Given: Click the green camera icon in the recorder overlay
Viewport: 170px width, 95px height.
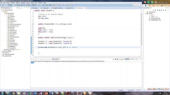Looking at the screenshot, I should 152,2.
